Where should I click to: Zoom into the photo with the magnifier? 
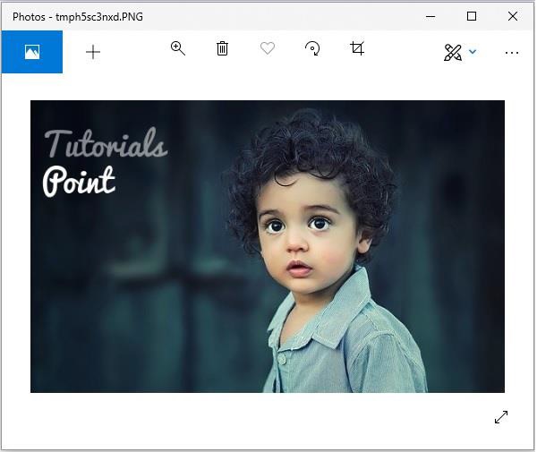[x=178, y=49]
